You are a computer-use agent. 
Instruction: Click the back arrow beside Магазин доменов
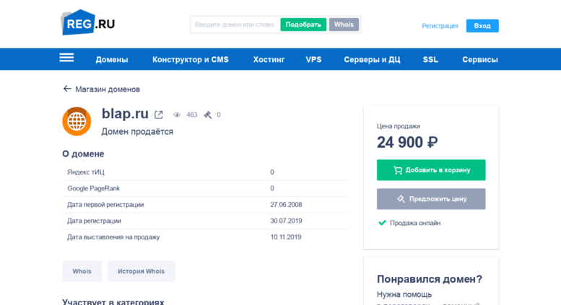point(67,89)
